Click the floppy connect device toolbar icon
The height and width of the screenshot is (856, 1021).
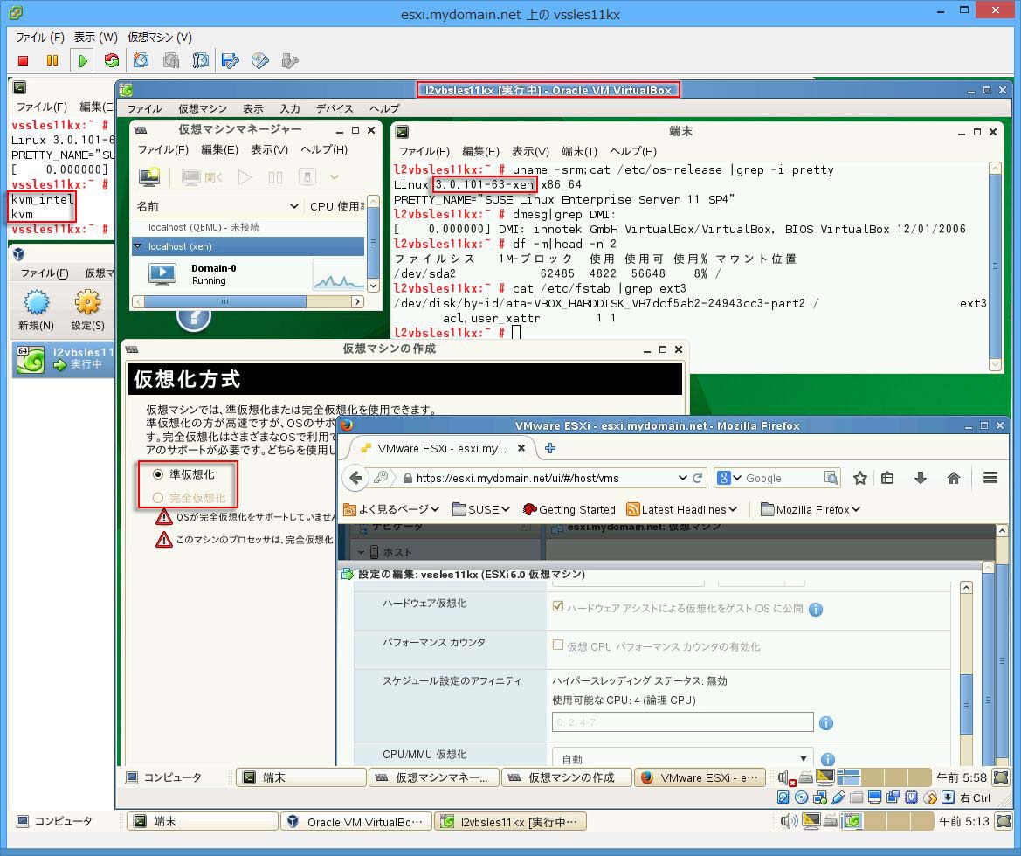[231, 60]
